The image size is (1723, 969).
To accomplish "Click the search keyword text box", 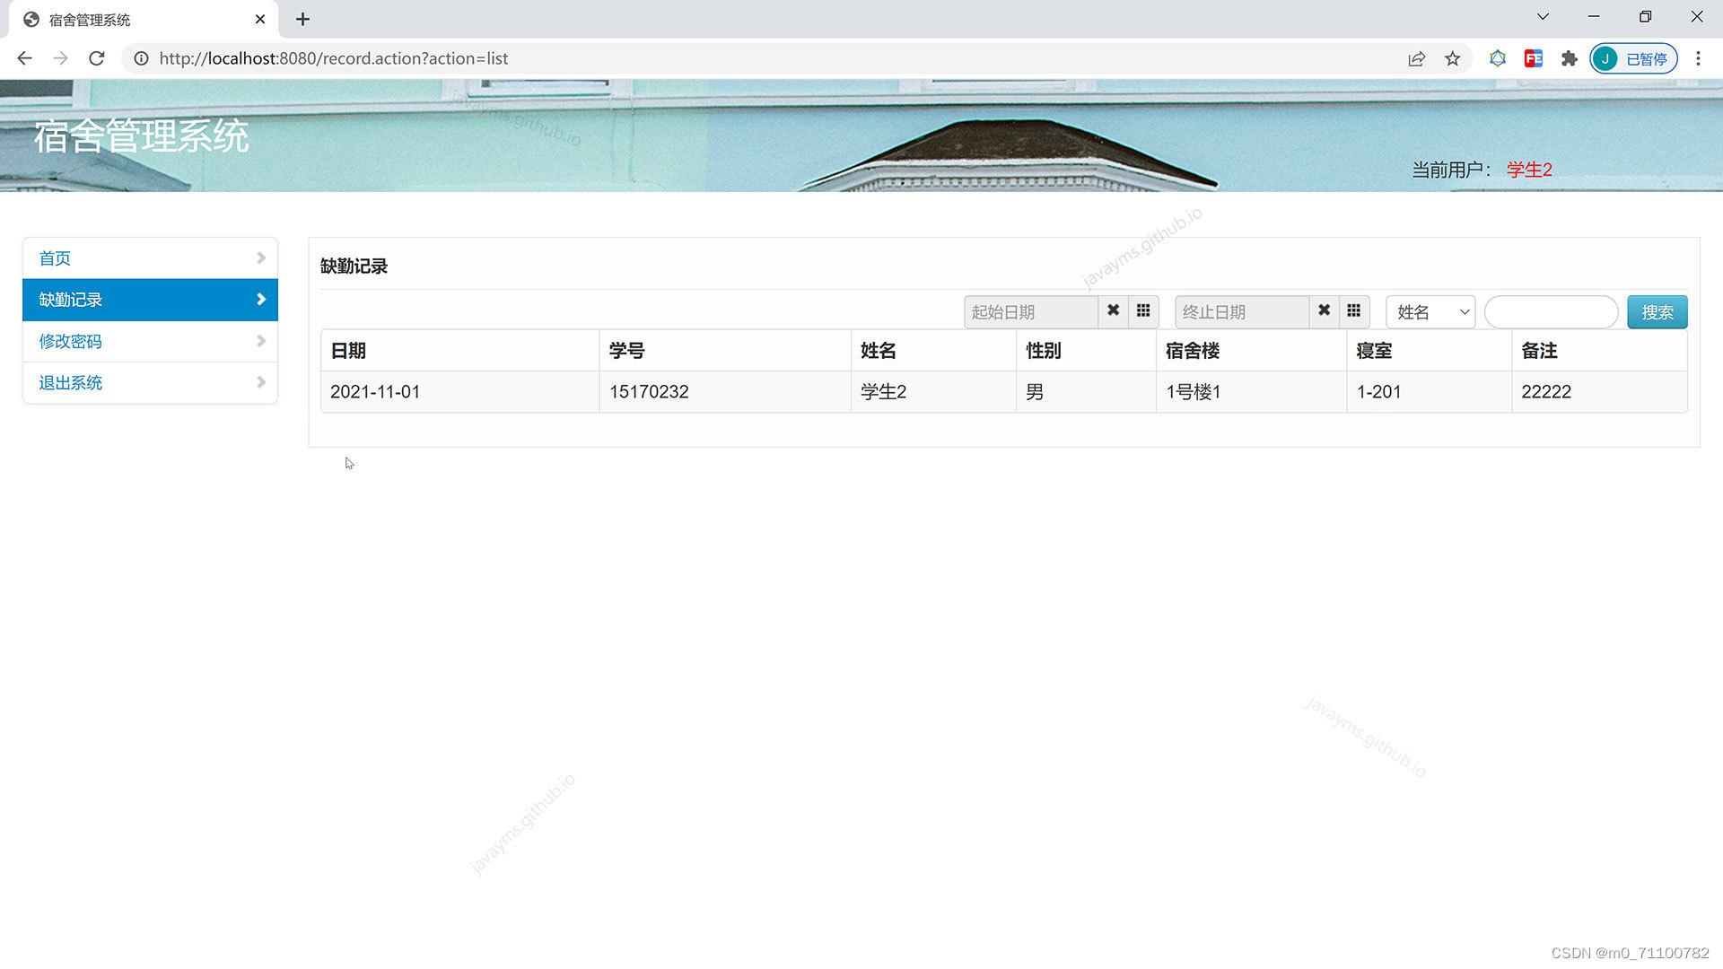I will click(1551, 312).
